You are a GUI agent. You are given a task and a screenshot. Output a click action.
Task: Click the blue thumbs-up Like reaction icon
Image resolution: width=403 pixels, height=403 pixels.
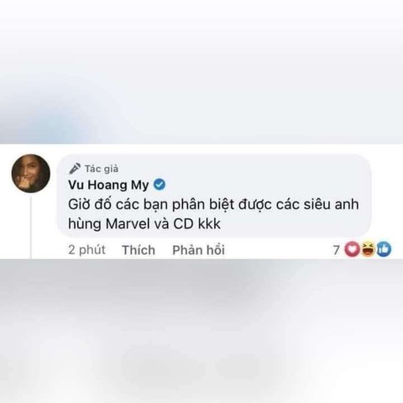point(384,249)
